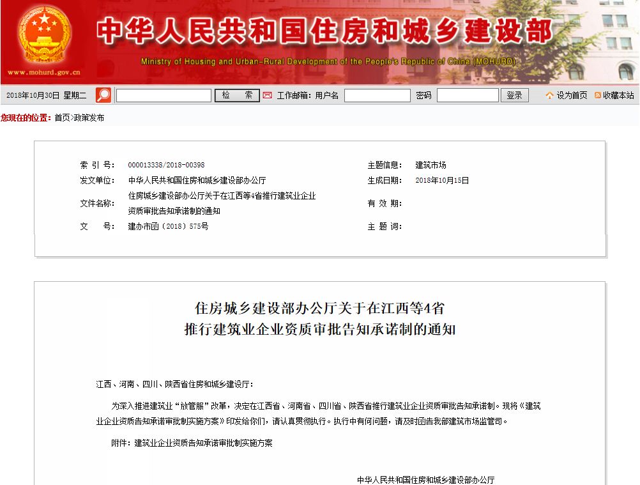Click the date text 2018年10月30日 星期二

(46, 96)
